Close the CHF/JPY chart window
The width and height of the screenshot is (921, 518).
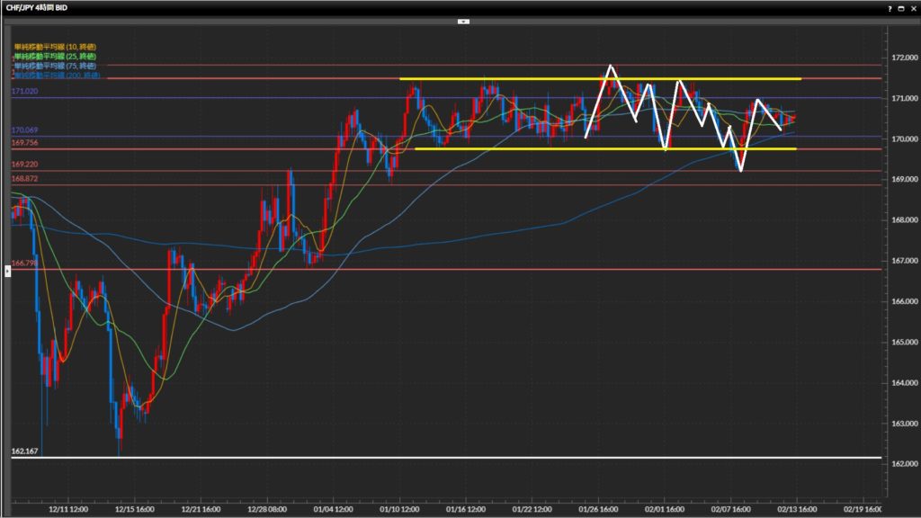coord(912,7)
